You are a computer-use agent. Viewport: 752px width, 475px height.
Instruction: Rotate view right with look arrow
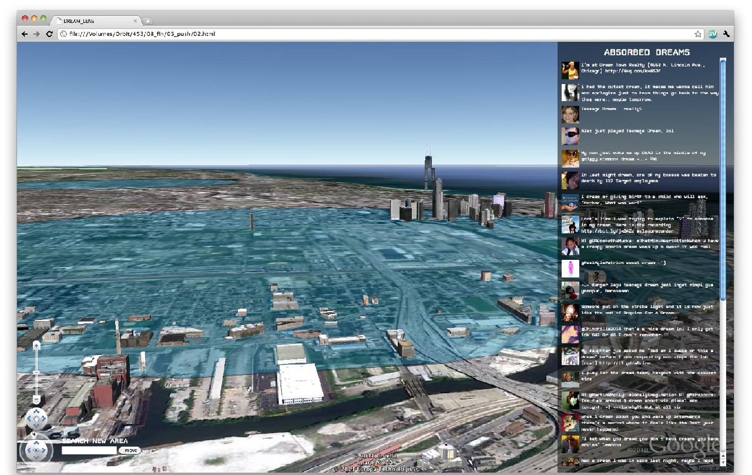tap(44, 451)
